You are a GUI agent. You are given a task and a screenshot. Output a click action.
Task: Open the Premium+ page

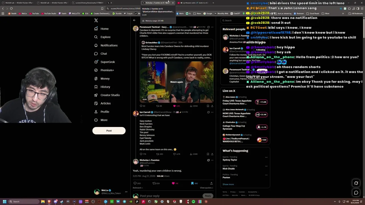coord(104,70)
